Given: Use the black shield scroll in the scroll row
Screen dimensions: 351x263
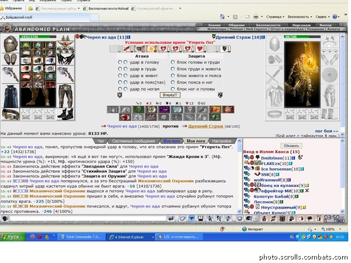Looking at the screenshot, I should click(x=224, y=49).
